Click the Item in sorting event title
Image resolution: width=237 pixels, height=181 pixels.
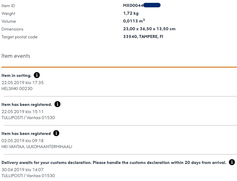tap(16, 75)
